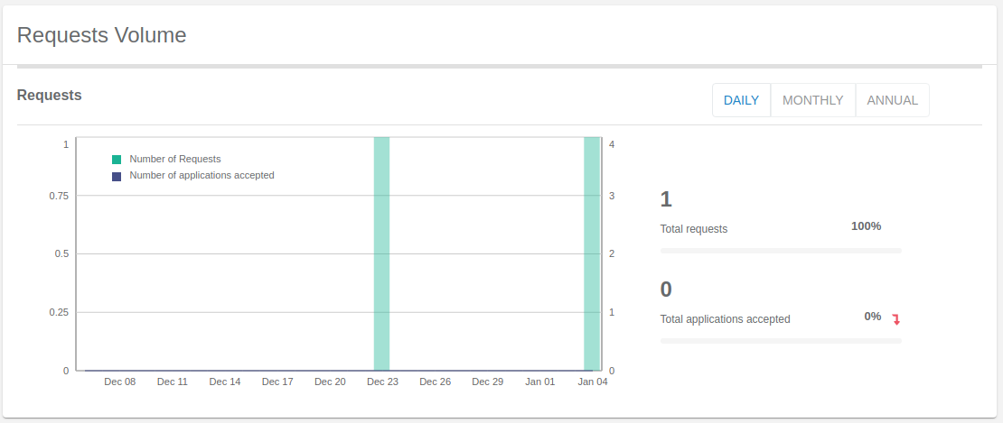The height and width of the screenshot is (423, 1003).
Task: Click the large total requests count 1
Action: pos(666,199)
